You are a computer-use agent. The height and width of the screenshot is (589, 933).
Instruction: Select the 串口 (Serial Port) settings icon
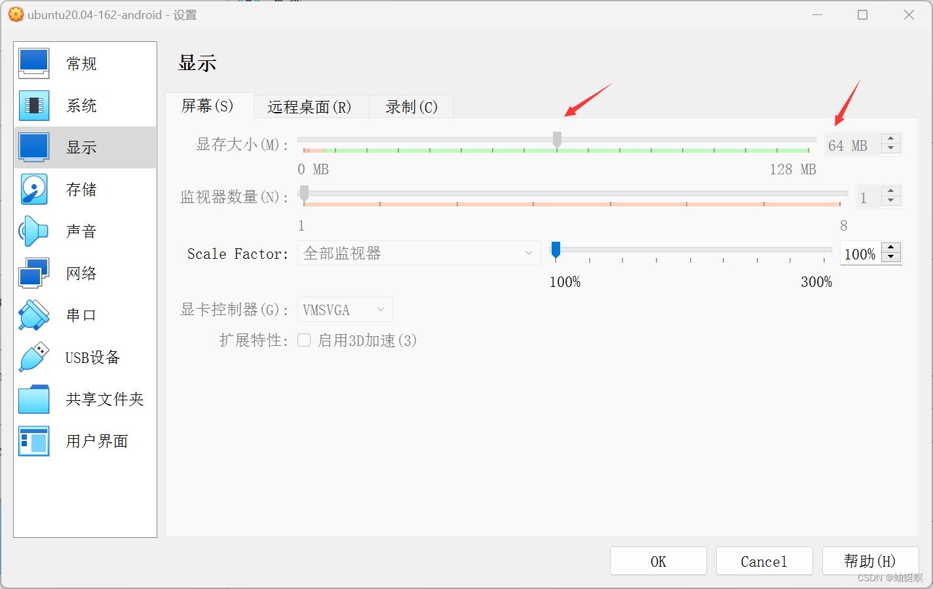(x=81, y=314)
